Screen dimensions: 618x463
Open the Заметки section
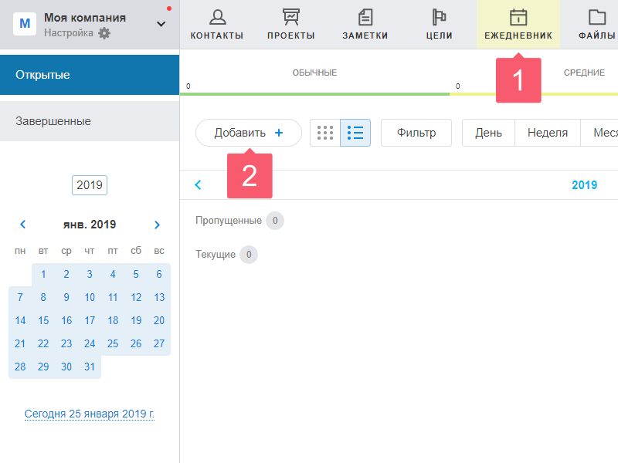click(365, 25)
